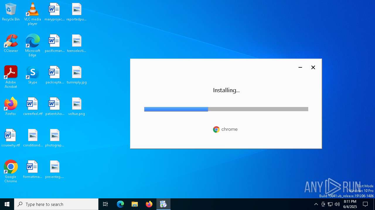Open the notification center
The image size is (375, 210).
(365, 204)
